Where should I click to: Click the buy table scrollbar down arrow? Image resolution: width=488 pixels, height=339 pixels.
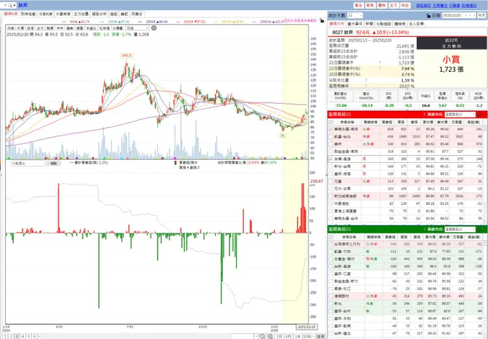click(x=485, y=222)
